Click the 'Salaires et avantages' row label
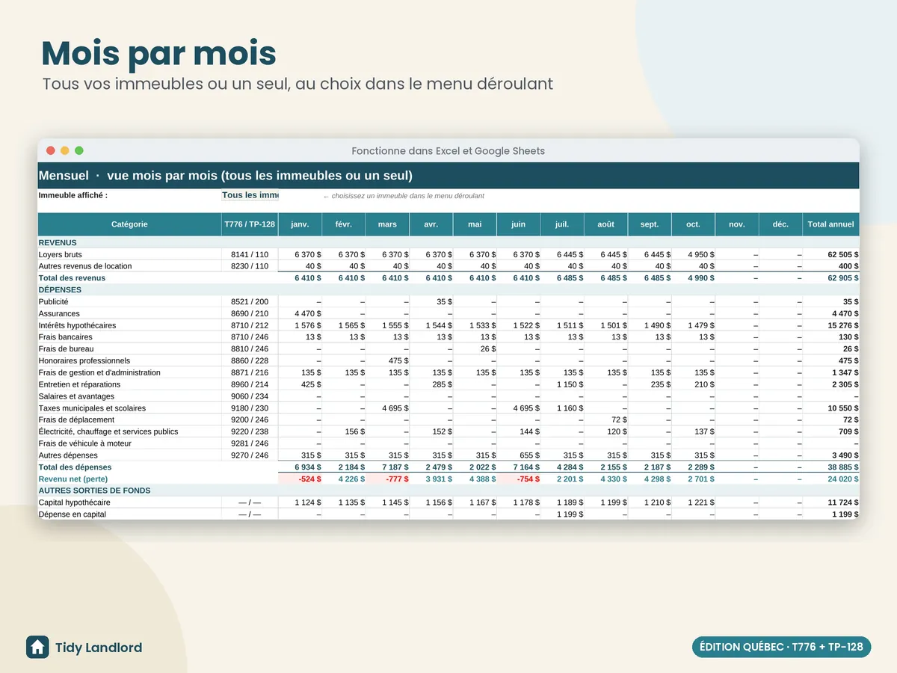 [x=76, y=396]
